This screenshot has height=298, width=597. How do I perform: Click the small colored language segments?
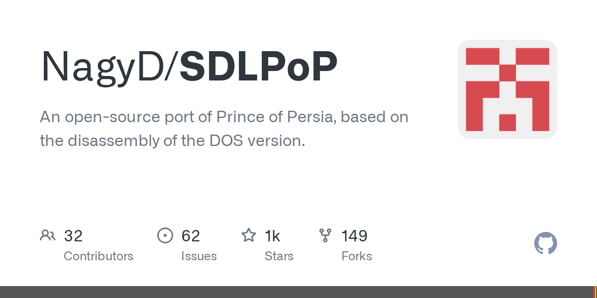pos(595,292)
